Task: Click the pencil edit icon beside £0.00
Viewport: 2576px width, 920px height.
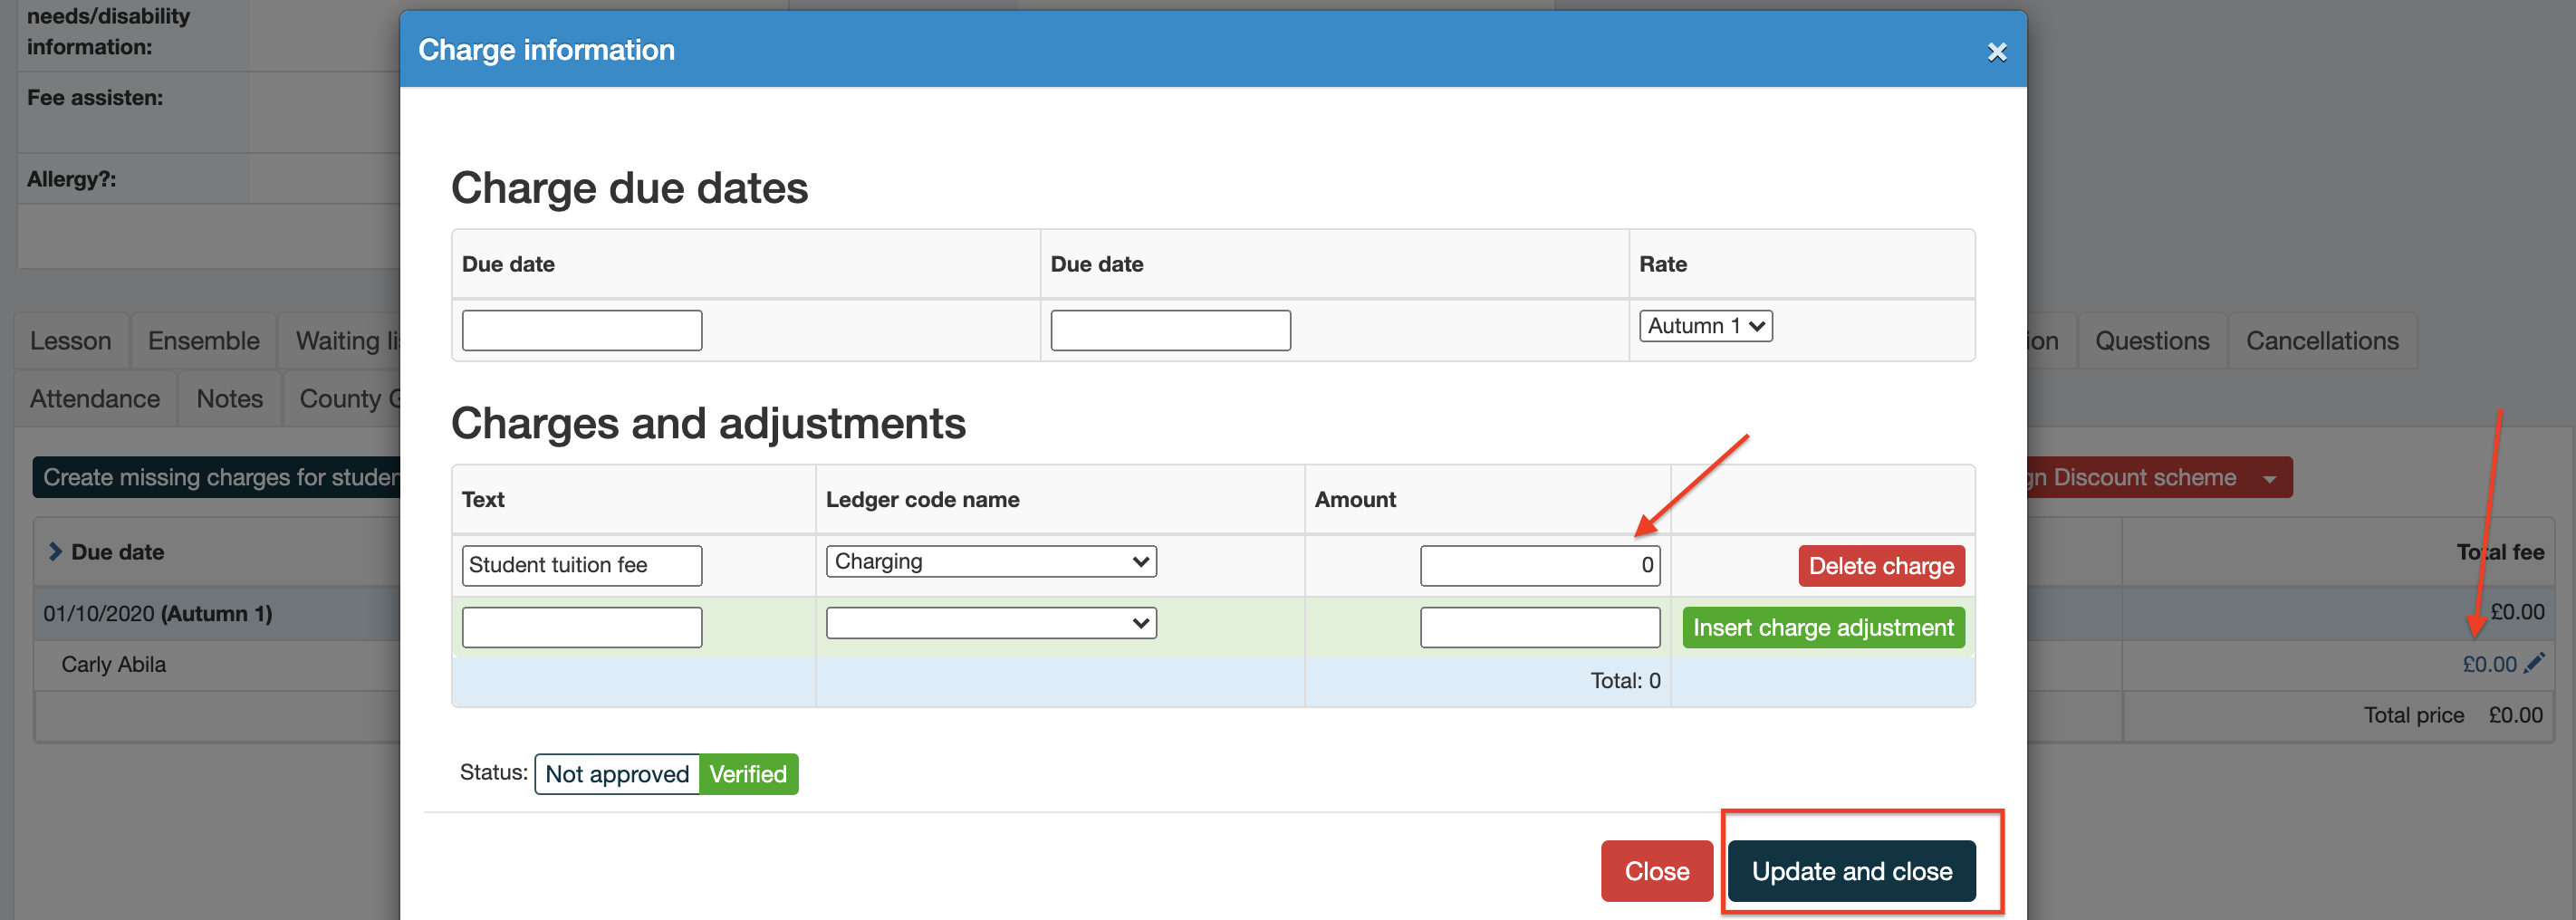Action: click(x=2534, y=663)
